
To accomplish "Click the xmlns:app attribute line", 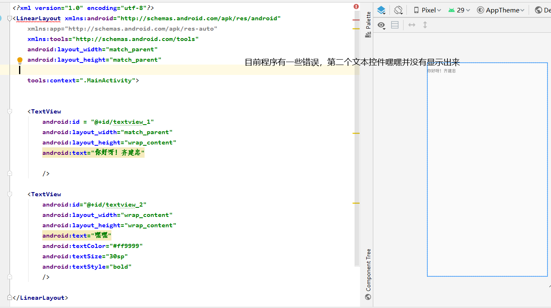I will 122,29.
